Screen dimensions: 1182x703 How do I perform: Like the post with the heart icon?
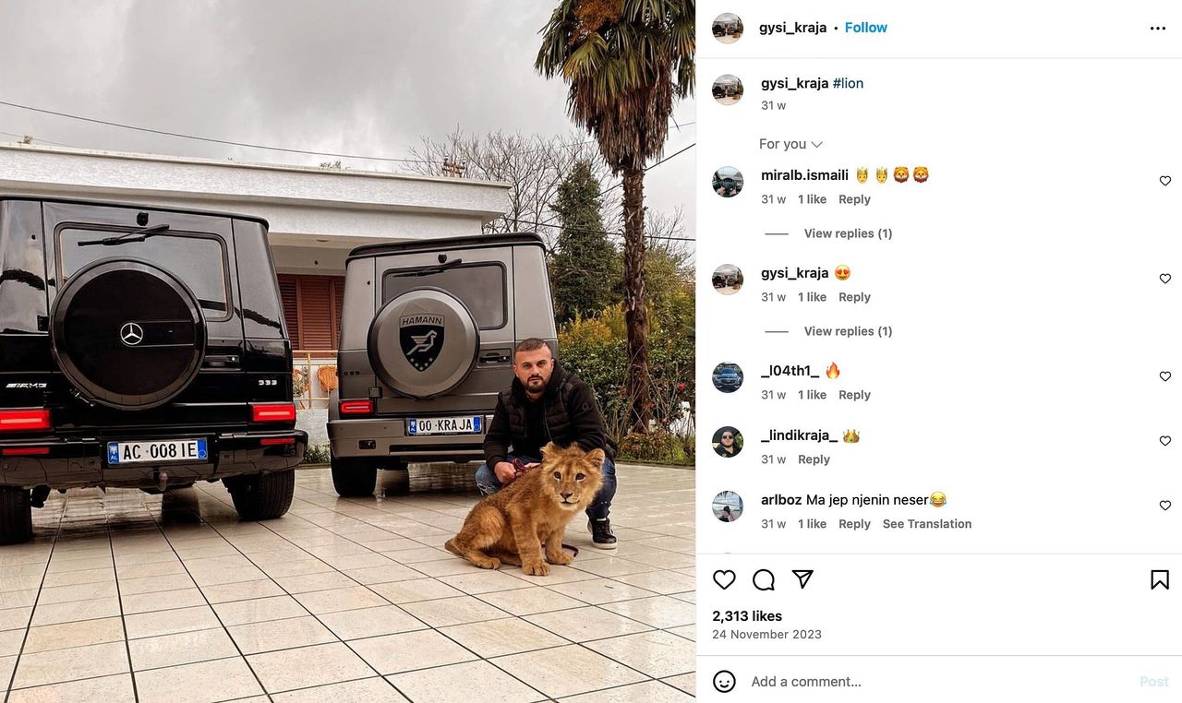[724, 579]
